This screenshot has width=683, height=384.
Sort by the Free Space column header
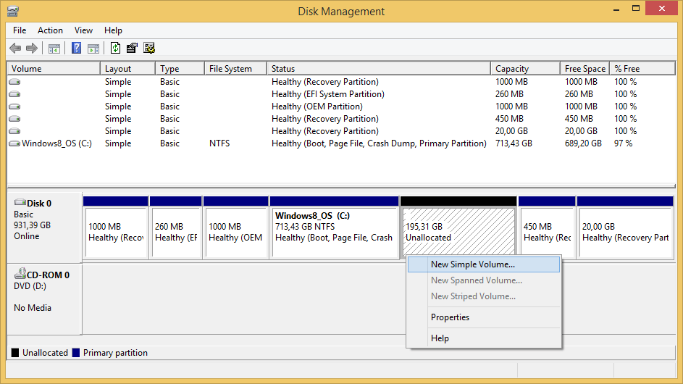pos(584,69)
